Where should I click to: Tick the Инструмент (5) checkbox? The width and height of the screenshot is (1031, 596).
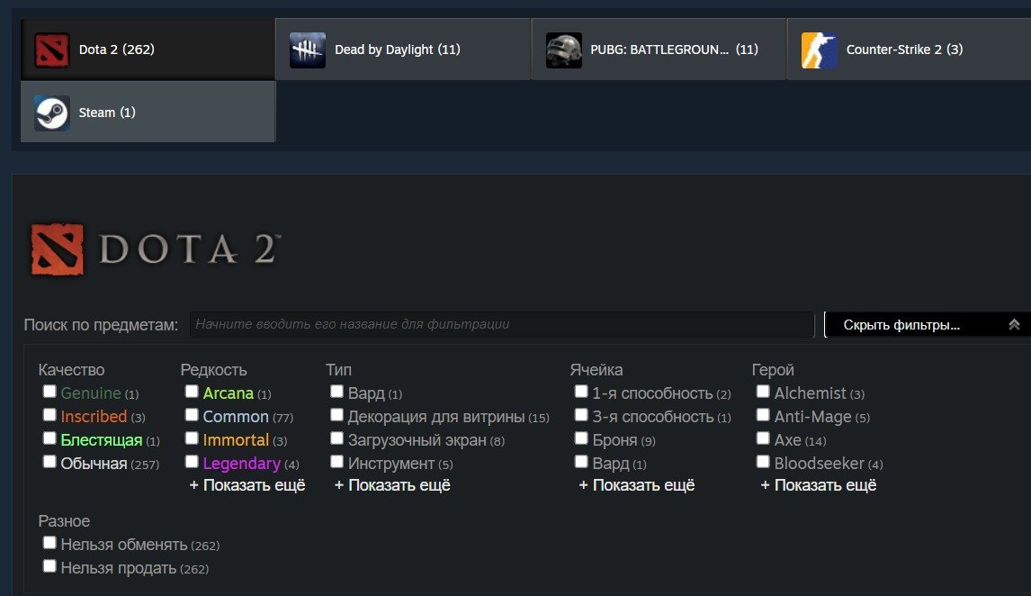tap(336, 462)
